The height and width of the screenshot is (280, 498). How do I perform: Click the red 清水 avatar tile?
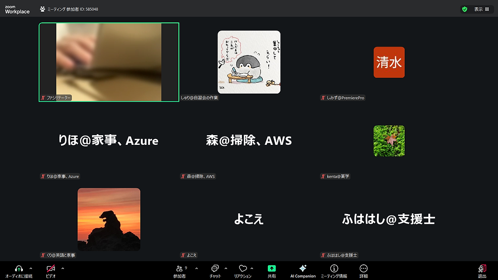coord(389,62)
